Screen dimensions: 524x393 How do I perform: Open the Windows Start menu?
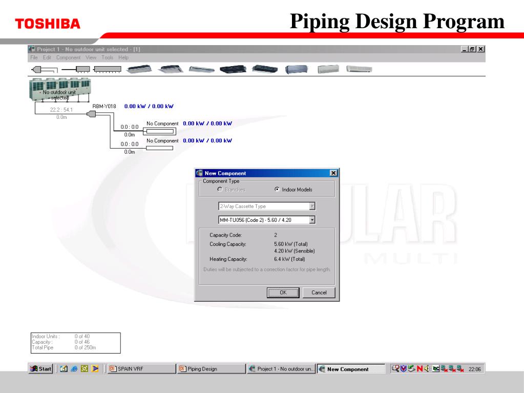[x=41, y=368]
